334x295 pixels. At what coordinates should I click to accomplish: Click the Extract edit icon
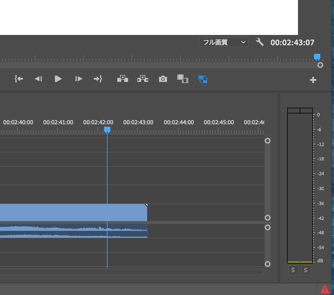click(x=142, y=79)
